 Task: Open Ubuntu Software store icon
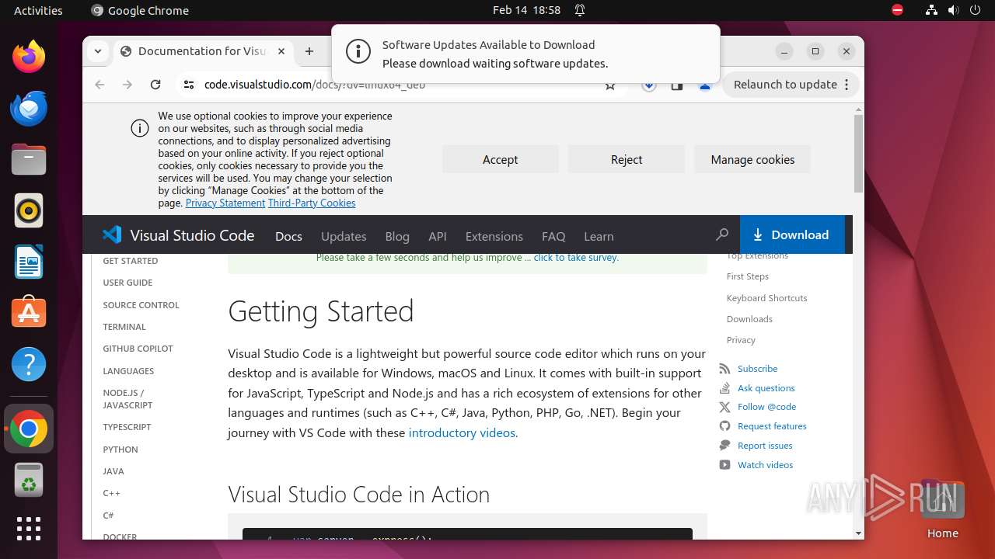29,313
